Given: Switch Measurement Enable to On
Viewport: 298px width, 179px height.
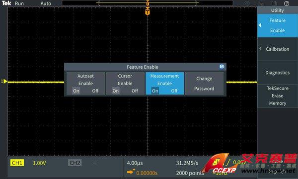Looking at the screenshot, I should (x=155, y=90).
